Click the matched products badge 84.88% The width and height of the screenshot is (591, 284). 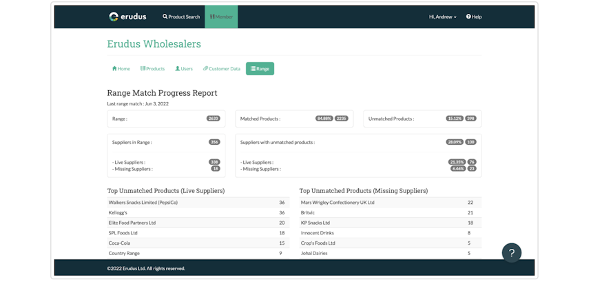coord(324,119)
